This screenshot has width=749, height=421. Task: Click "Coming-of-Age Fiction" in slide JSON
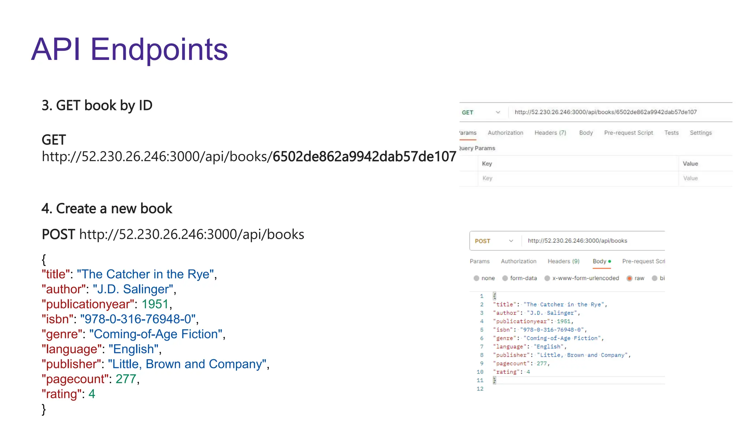pyautogui.click(x=156, y=334)
